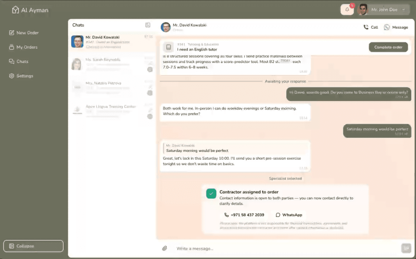Open the Chats sidebar section
This screenshot has width=416, height=259.
(x=19, y=61)
